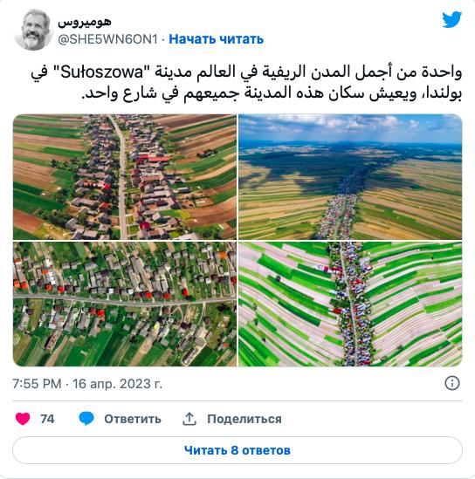Click the Читать 8 ответов button
This screenshot has width=475, height=479.
237,450
